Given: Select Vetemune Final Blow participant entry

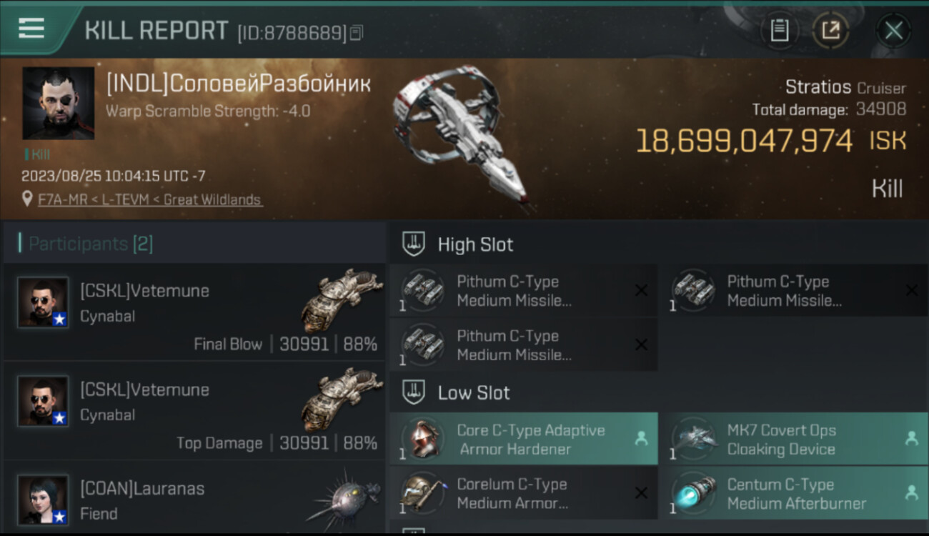Looking at the screenshot, I should click(194, 312).
